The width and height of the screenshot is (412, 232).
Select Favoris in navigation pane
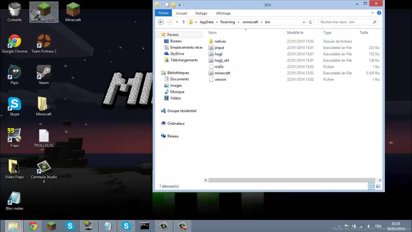pos(173,35)
